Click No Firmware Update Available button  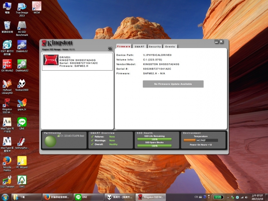(x=173, y=84)
